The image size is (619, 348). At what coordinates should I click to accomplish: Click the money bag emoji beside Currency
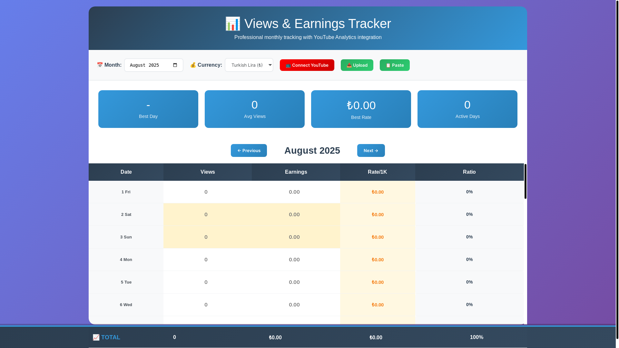pyautogui.click(x=193, y=65)
